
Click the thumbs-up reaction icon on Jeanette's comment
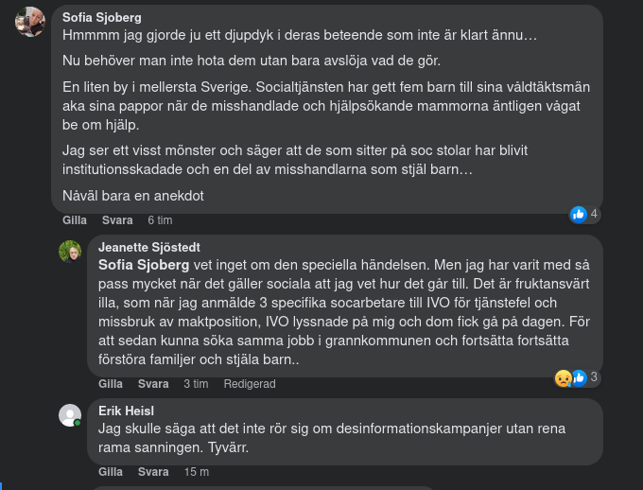click(578, 377)
